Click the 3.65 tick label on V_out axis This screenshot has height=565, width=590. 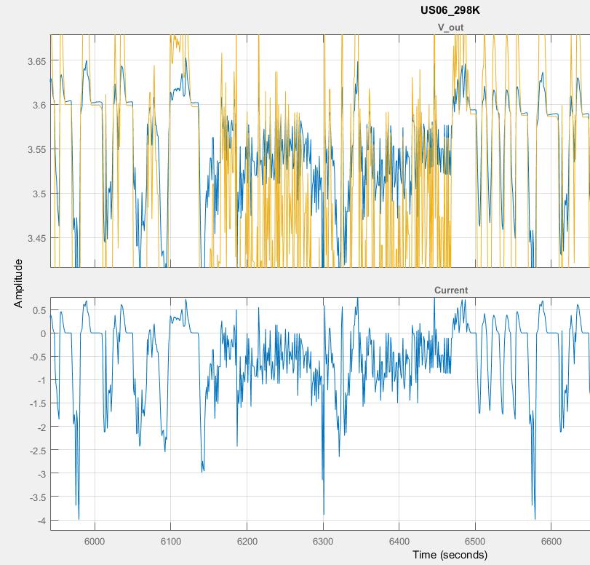(37, 61)
